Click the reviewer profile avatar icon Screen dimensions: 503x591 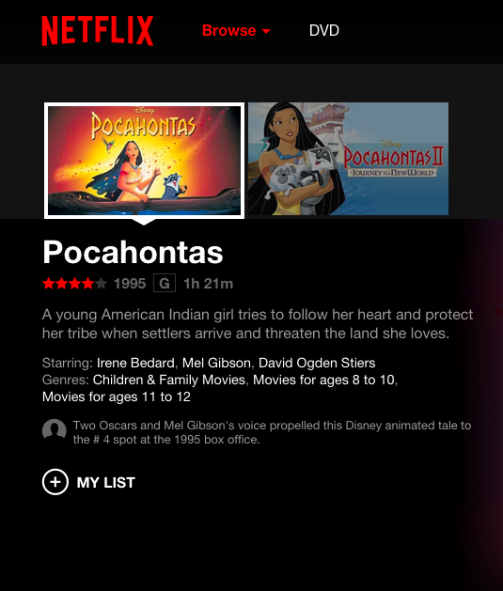pos(55,429)
